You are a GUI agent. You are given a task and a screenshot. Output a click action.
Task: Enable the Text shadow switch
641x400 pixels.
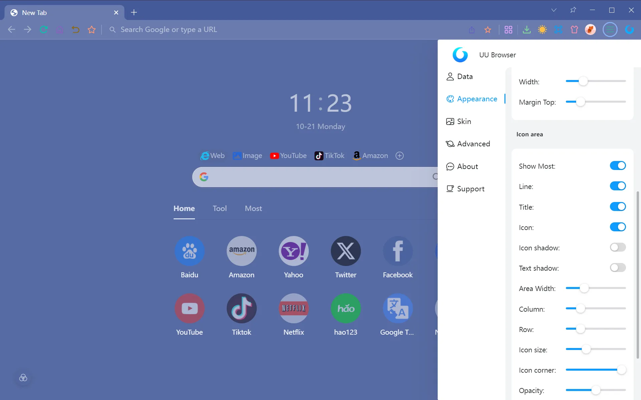coord(618,268)
